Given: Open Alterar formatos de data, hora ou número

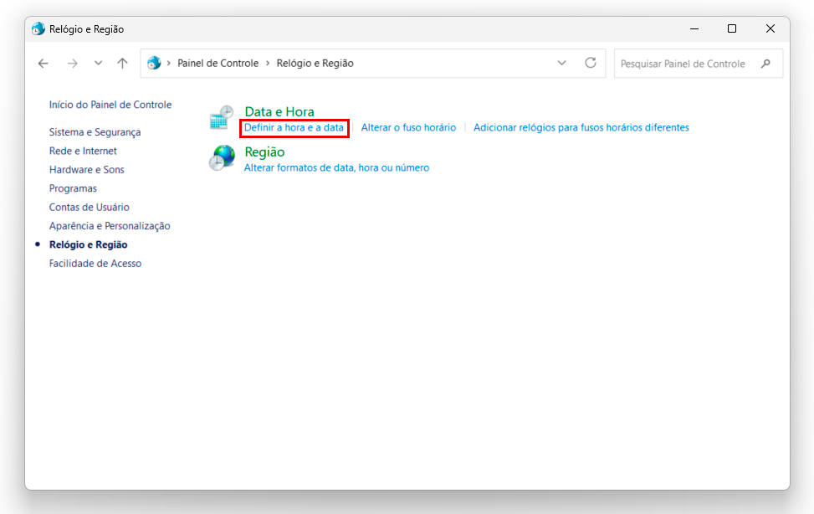Looking at the screenshot, I should coord(336,168).
